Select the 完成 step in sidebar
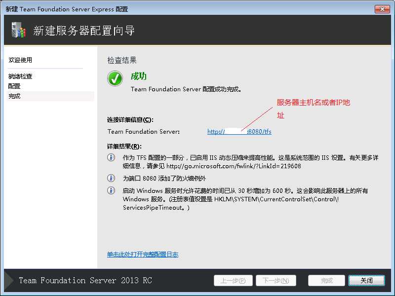 [50, 96]
